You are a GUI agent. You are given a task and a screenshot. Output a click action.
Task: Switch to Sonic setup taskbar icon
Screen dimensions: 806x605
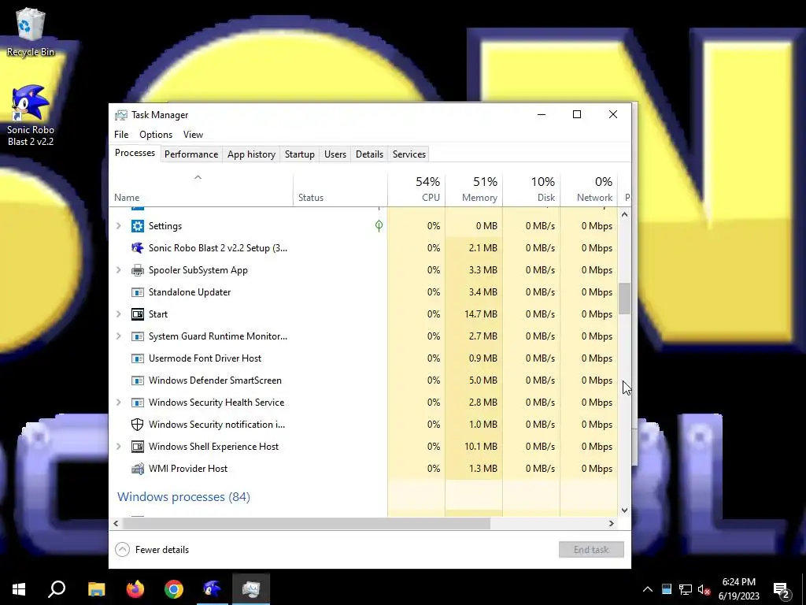[212, 589]
